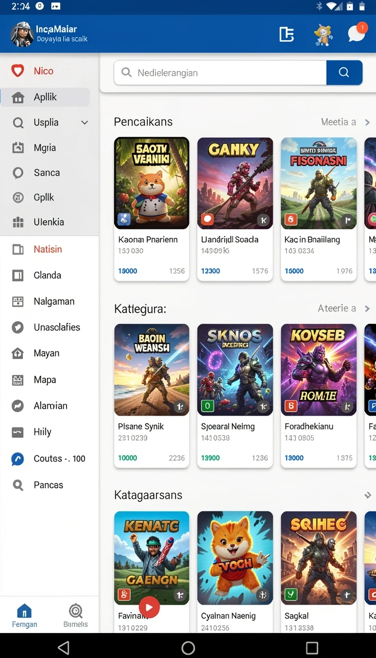Open Ateerie a link beside Katlegura
This screenshot has height=658, width=376.
coord(337,308)
